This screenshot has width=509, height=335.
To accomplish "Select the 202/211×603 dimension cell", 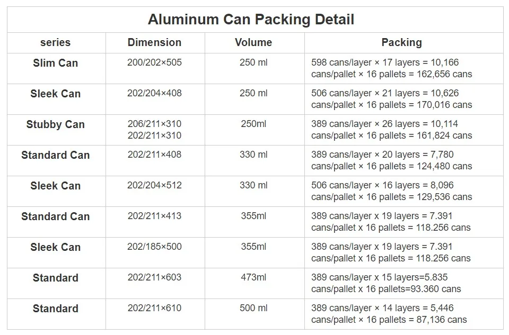I will [154, 277].
